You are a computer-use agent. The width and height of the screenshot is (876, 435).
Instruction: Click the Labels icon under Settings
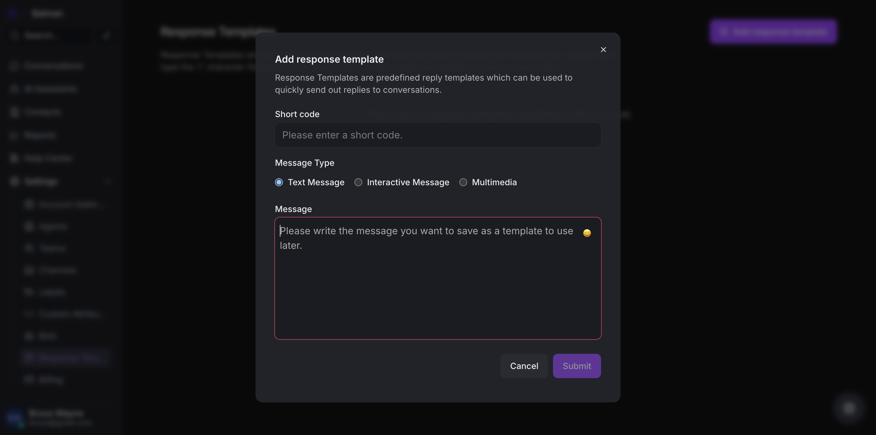29,292
